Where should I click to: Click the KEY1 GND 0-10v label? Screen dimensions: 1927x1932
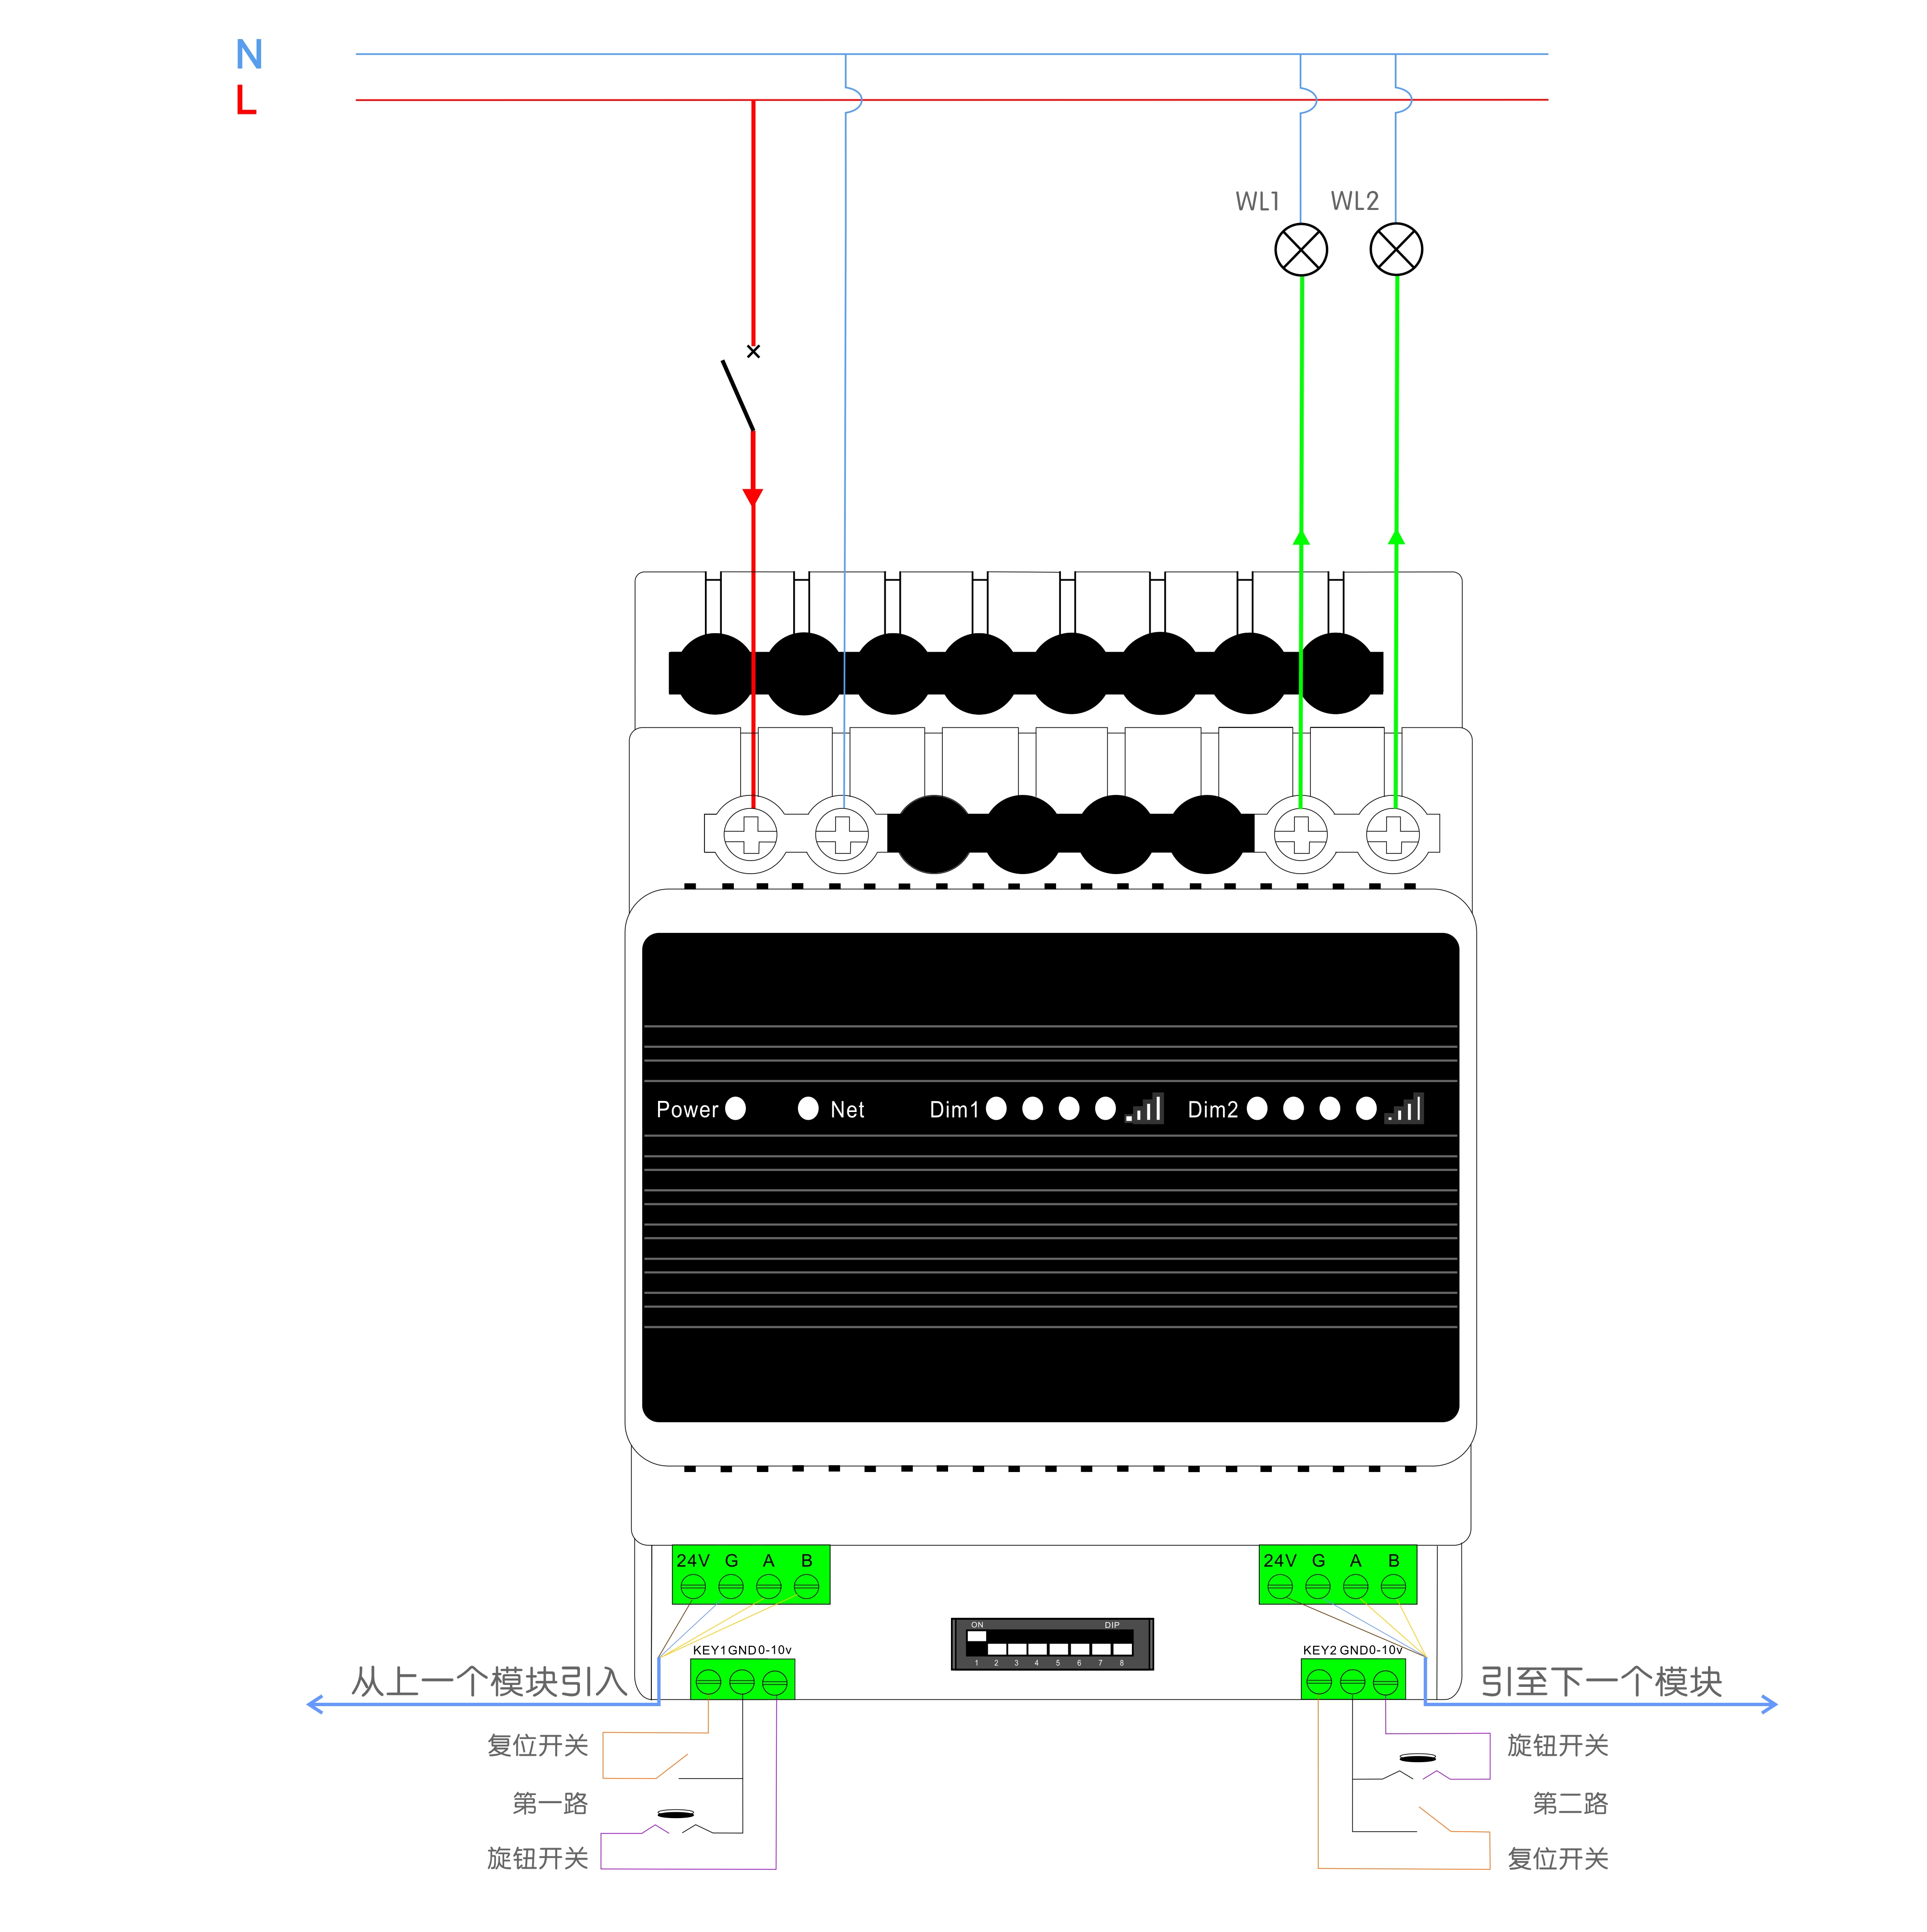(742, 1650)
